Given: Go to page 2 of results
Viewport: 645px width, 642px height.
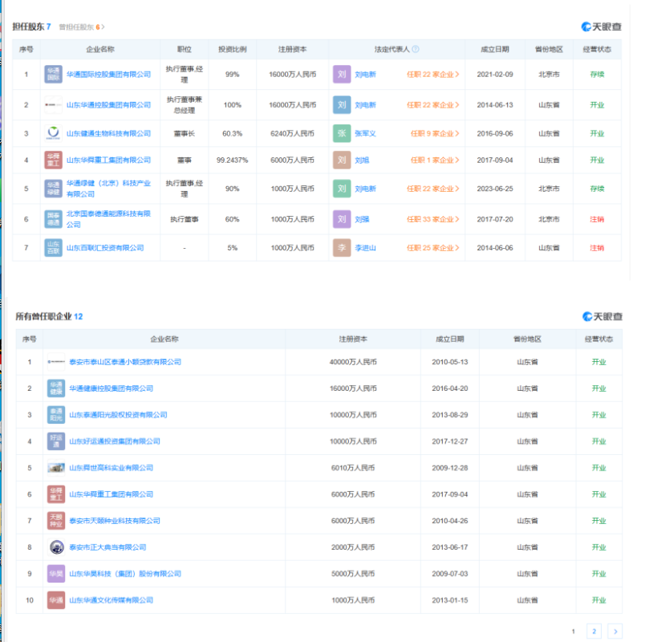Looking at the screenshot, I should (x=594, y=632).
